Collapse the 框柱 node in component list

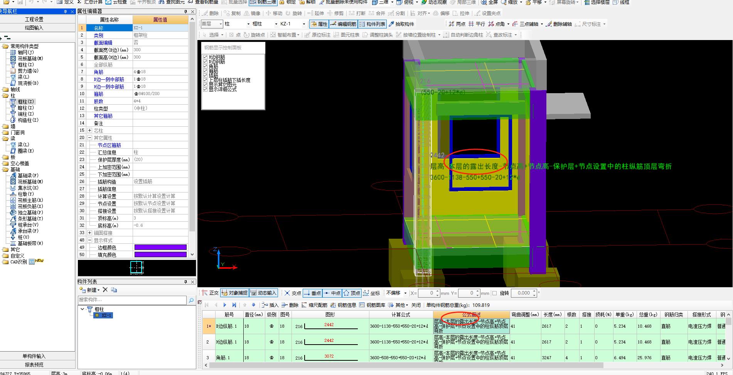coord(82,309)
